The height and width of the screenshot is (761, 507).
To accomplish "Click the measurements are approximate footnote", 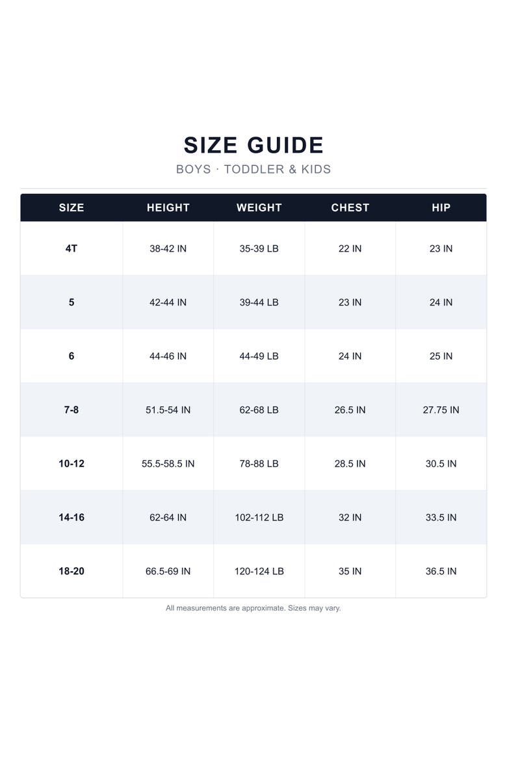I will coord(253,608).
